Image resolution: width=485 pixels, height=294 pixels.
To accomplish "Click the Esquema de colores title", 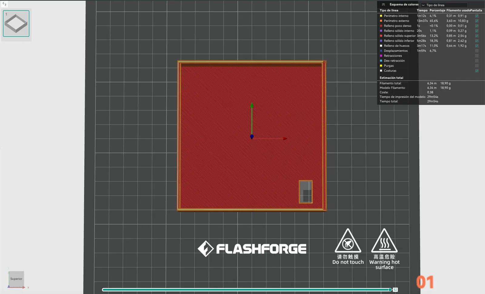I will click(404, 5).
